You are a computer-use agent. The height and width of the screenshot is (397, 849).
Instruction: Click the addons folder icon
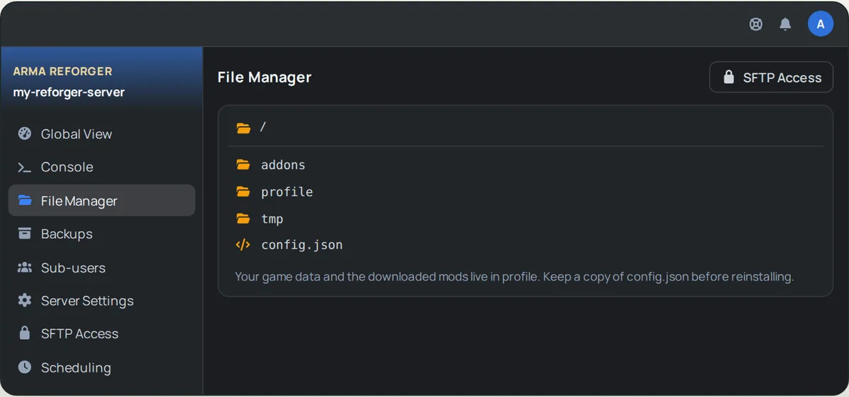(243, 165)
